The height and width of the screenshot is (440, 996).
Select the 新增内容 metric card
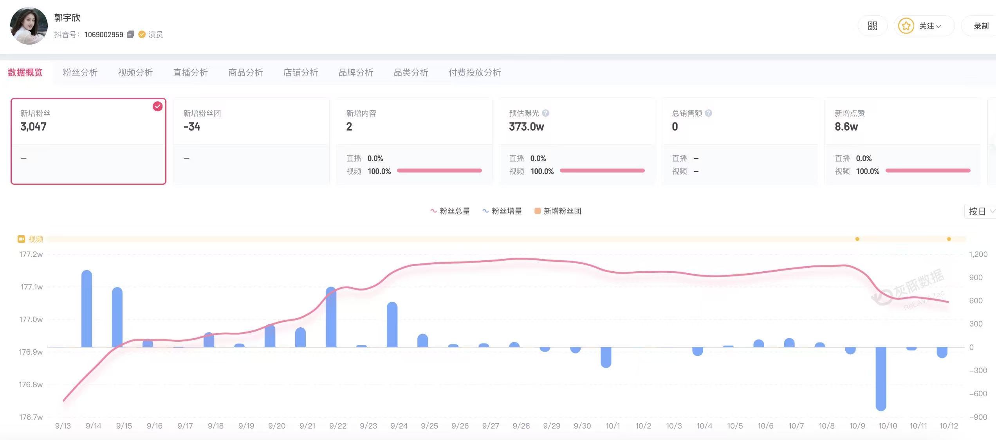(414, 141)
